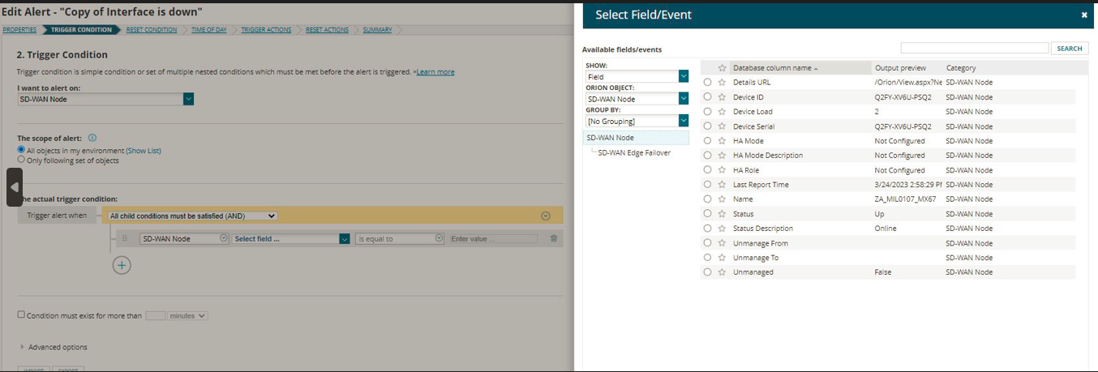1098x372 pixels.
Task: Go to the RESET CONDITION step
Action: [x=152, y=30]
